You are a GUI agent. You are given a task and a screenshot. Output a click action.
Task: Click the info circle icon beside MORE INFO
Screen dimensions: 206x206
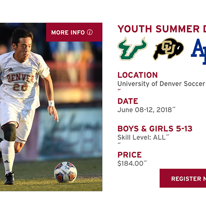click(90, 32)
